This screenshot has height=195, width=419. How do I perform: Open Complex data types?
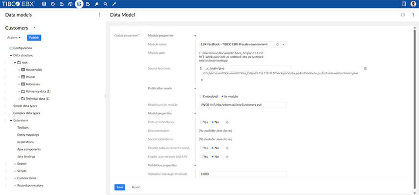pos(26,113)
